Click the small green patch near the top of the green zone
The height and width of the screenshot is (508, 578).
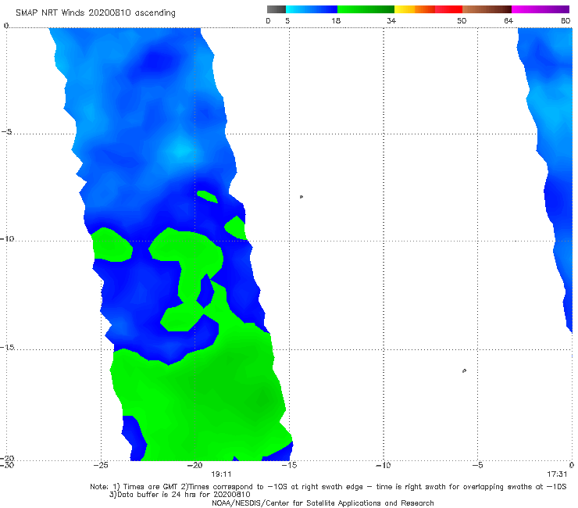(207, 196)
